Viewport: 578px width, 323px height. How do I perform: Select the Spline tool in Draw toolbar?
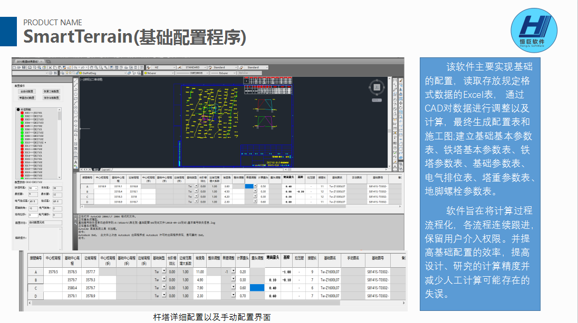point(75,117)
